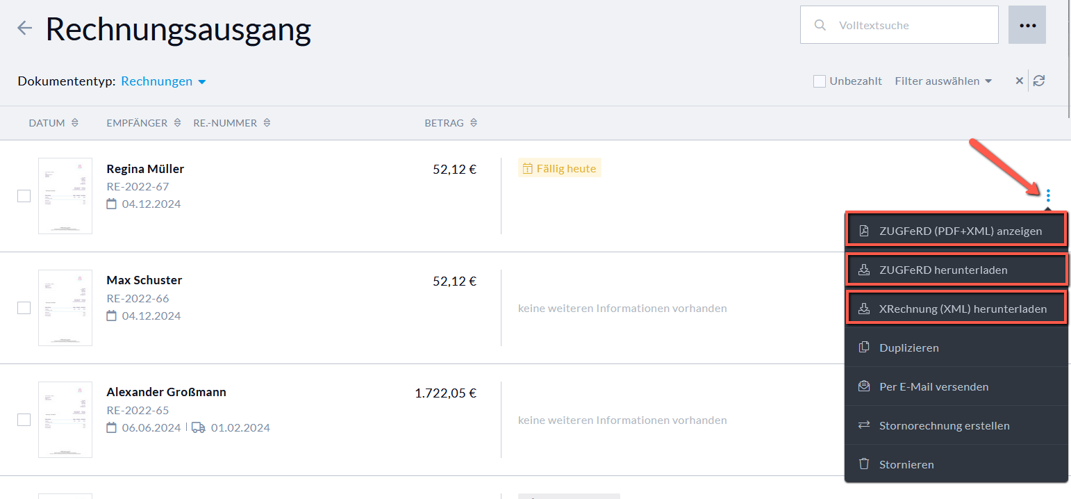Click the refresh icon next to the filter
This screenshot has height=499, width=1071.
click(1039, 80)
